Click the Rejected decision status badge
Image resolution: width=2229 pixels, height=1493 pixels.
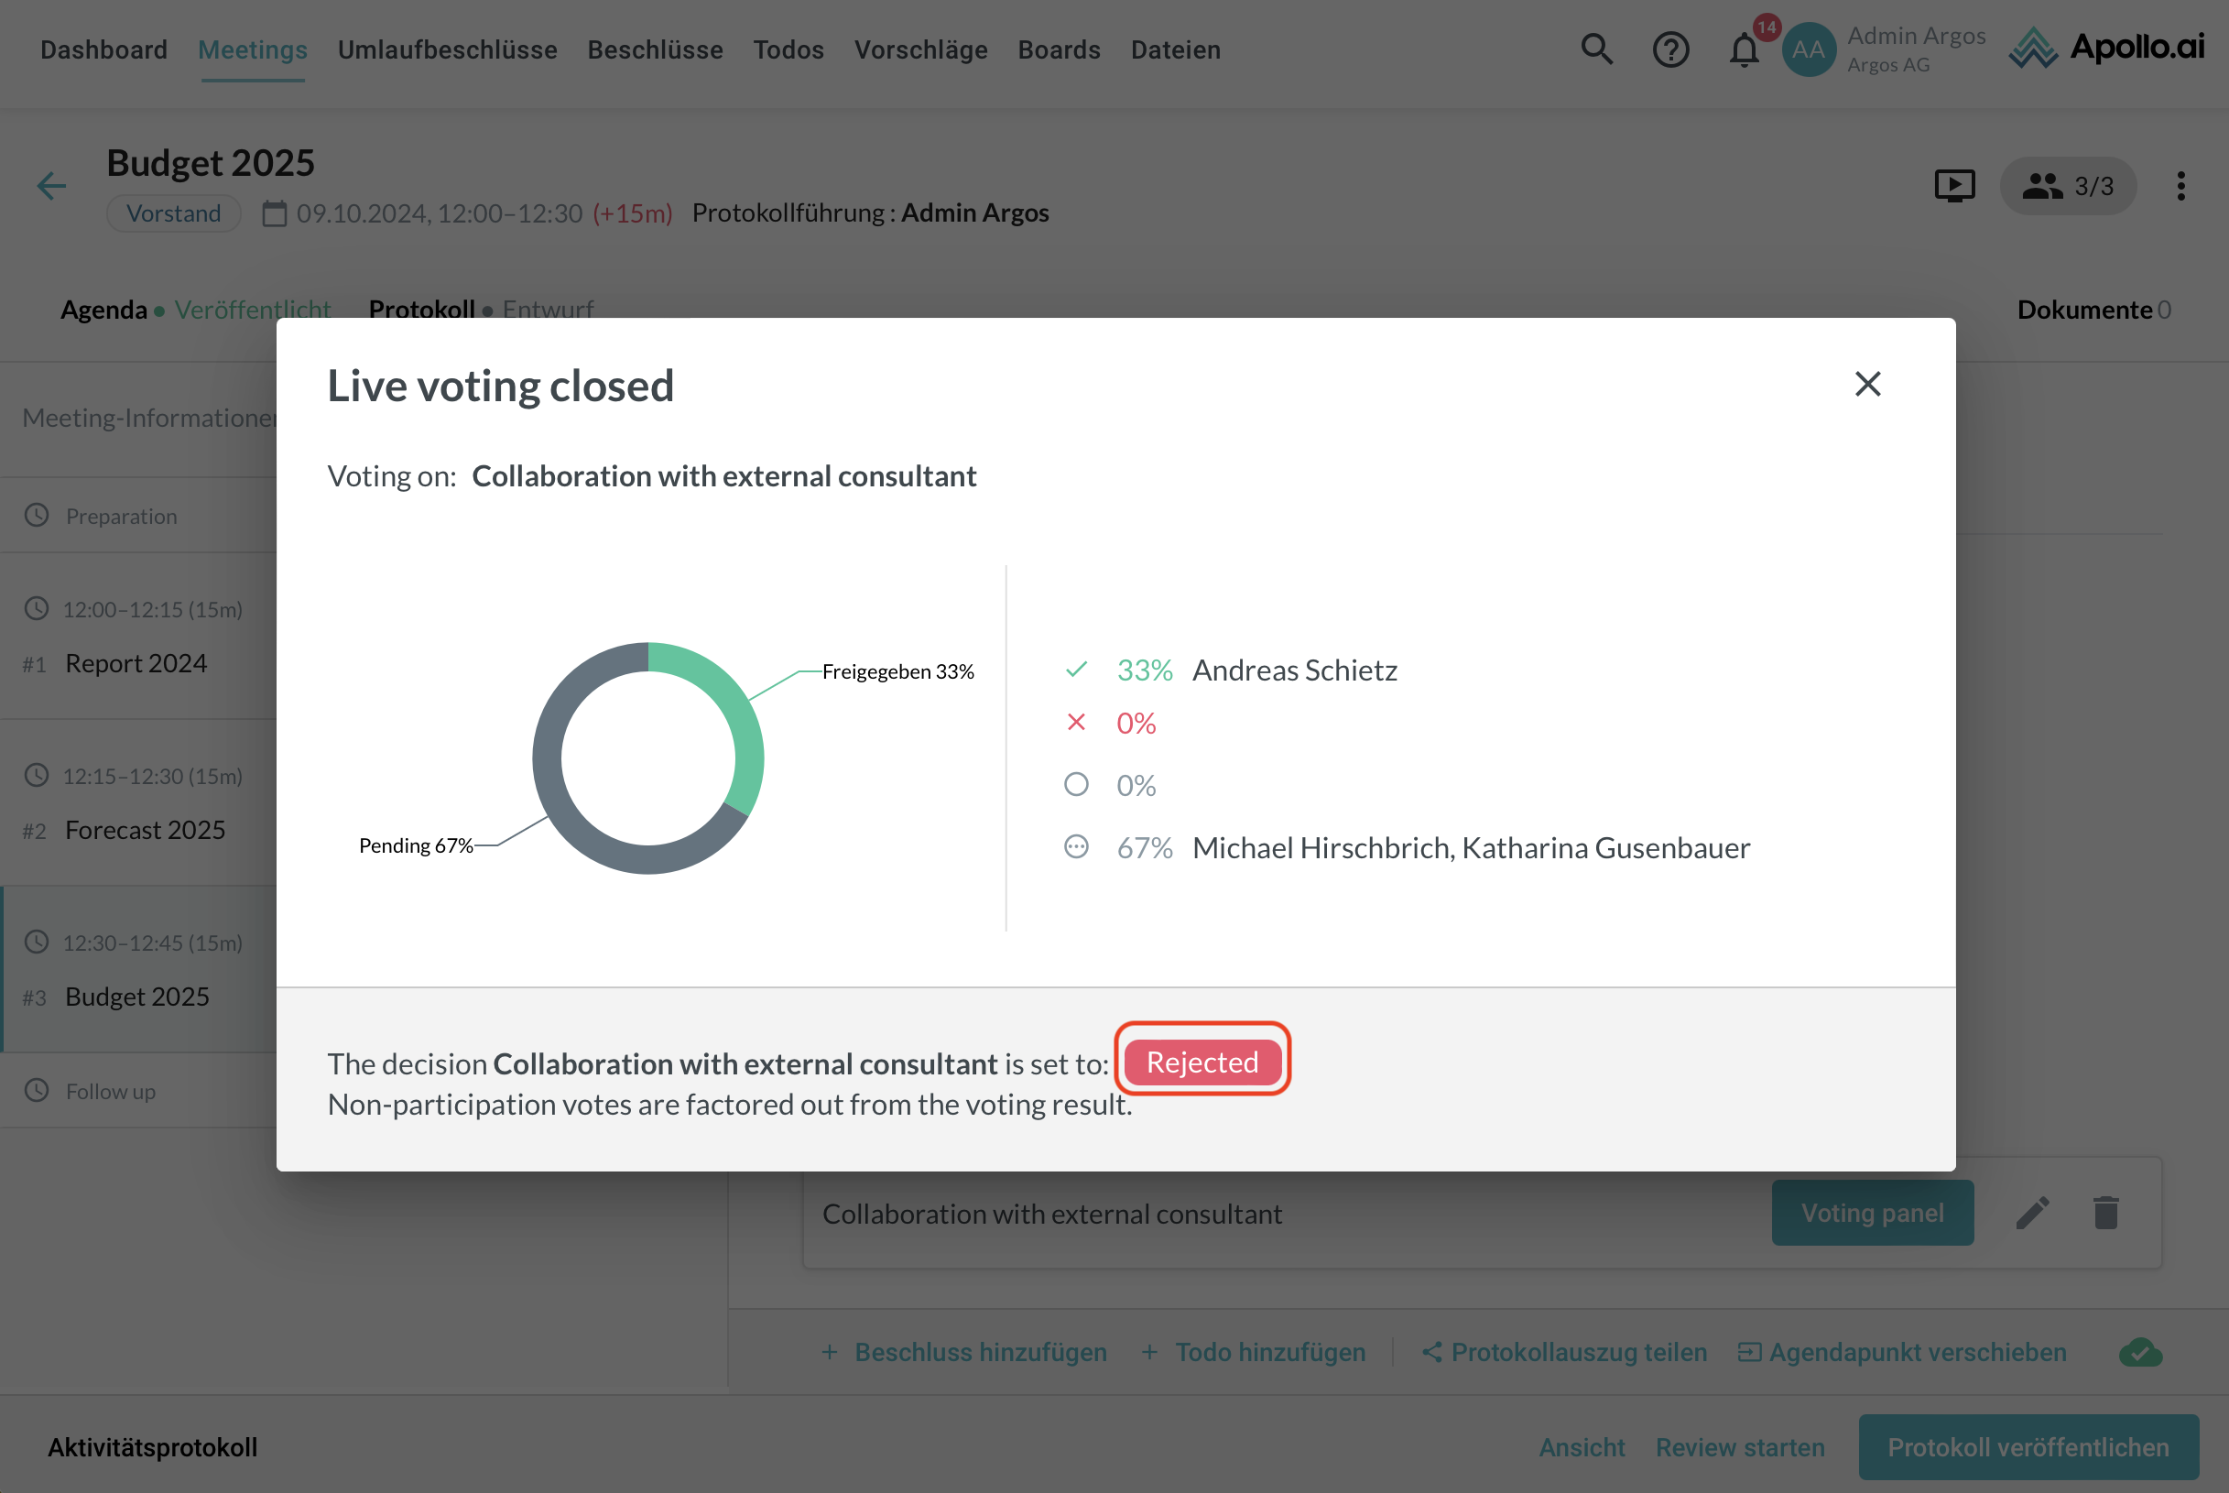tap(1202, 1062)
